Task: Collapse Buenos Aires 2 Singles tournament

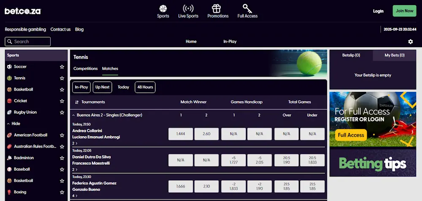Action: 73,115
